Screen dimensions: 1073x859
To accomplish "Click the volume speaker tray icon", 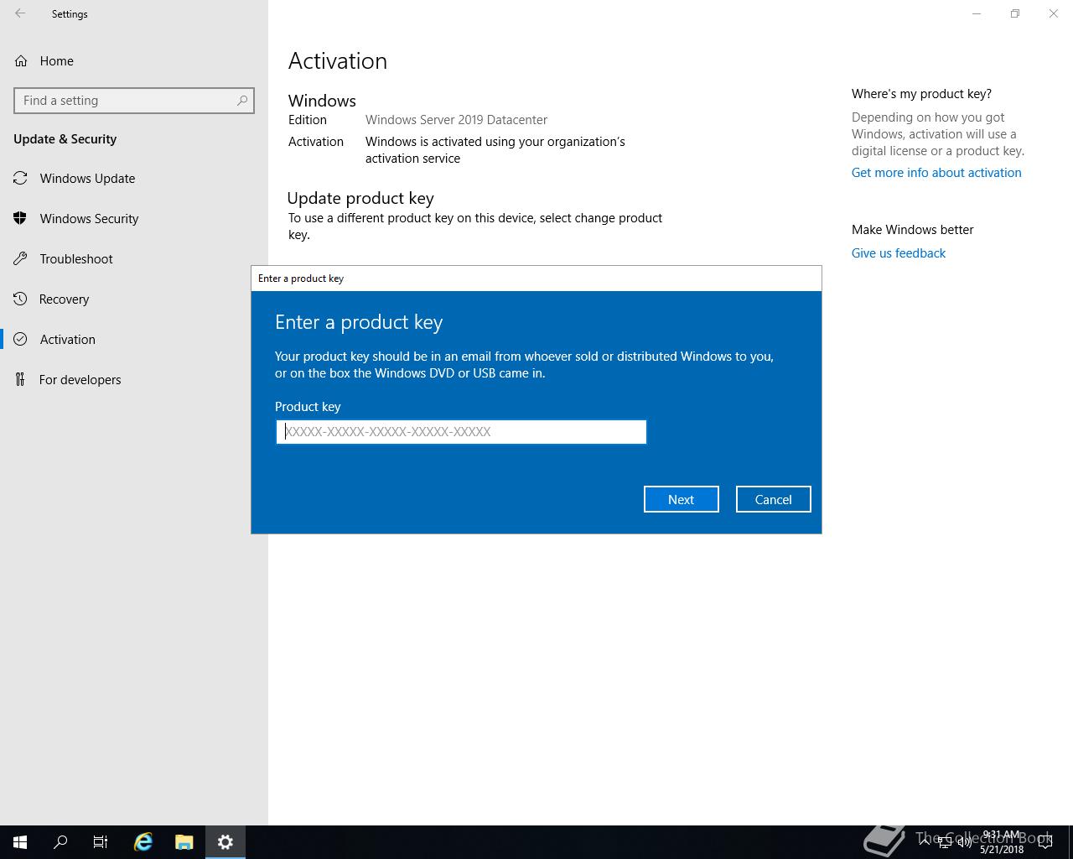I will 964,842.
